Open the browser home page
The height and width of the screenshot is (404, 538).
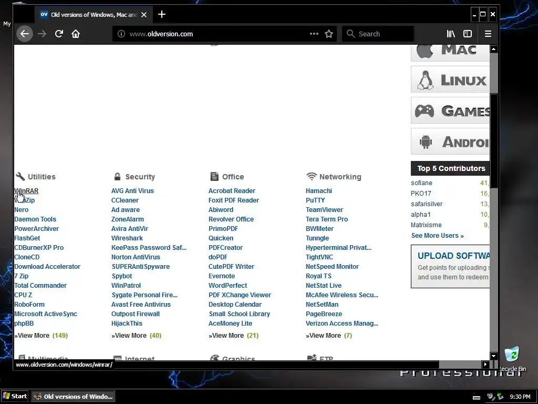76,34
